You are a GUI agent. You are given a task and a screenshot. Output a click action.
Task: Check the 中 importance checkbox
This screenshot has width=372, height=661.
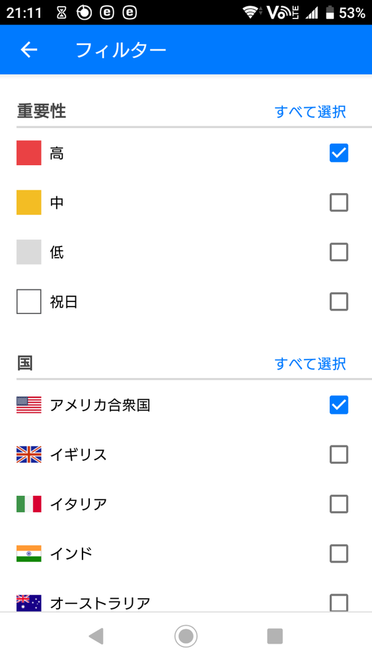(x=339, y=202)
